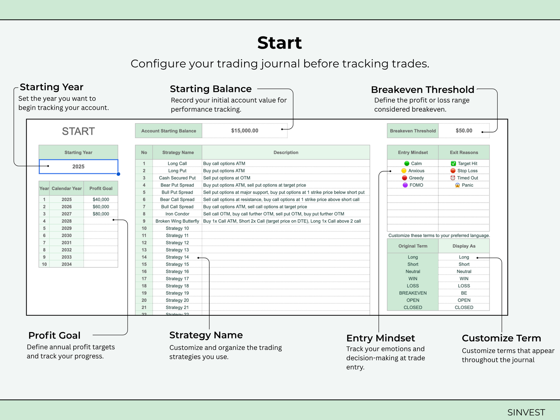Click the red Stop Loss icon
This screenshot has width=560, height=420.
click(453, 171)
